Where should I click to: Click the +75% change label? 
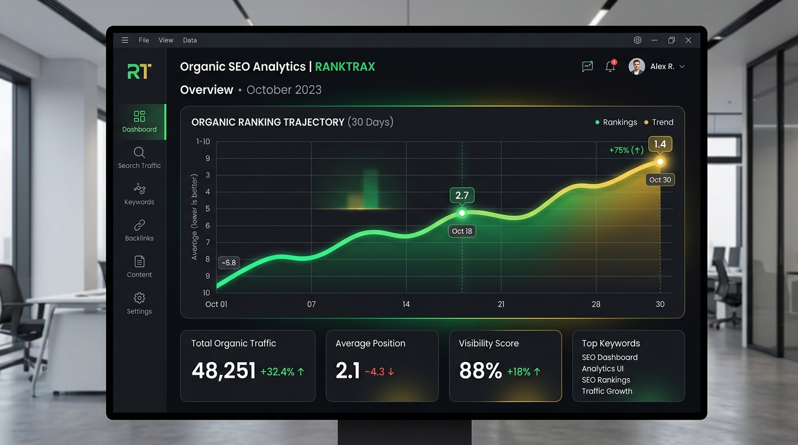pos(626,150)
